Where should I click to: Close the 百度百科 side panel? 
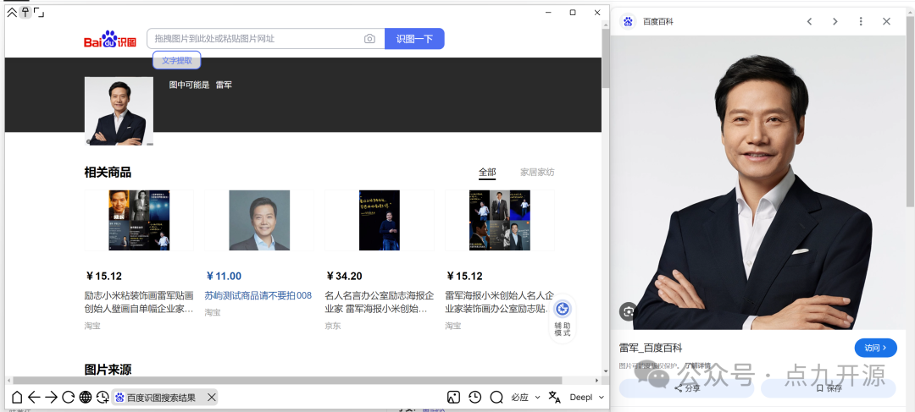click(886, 21)
